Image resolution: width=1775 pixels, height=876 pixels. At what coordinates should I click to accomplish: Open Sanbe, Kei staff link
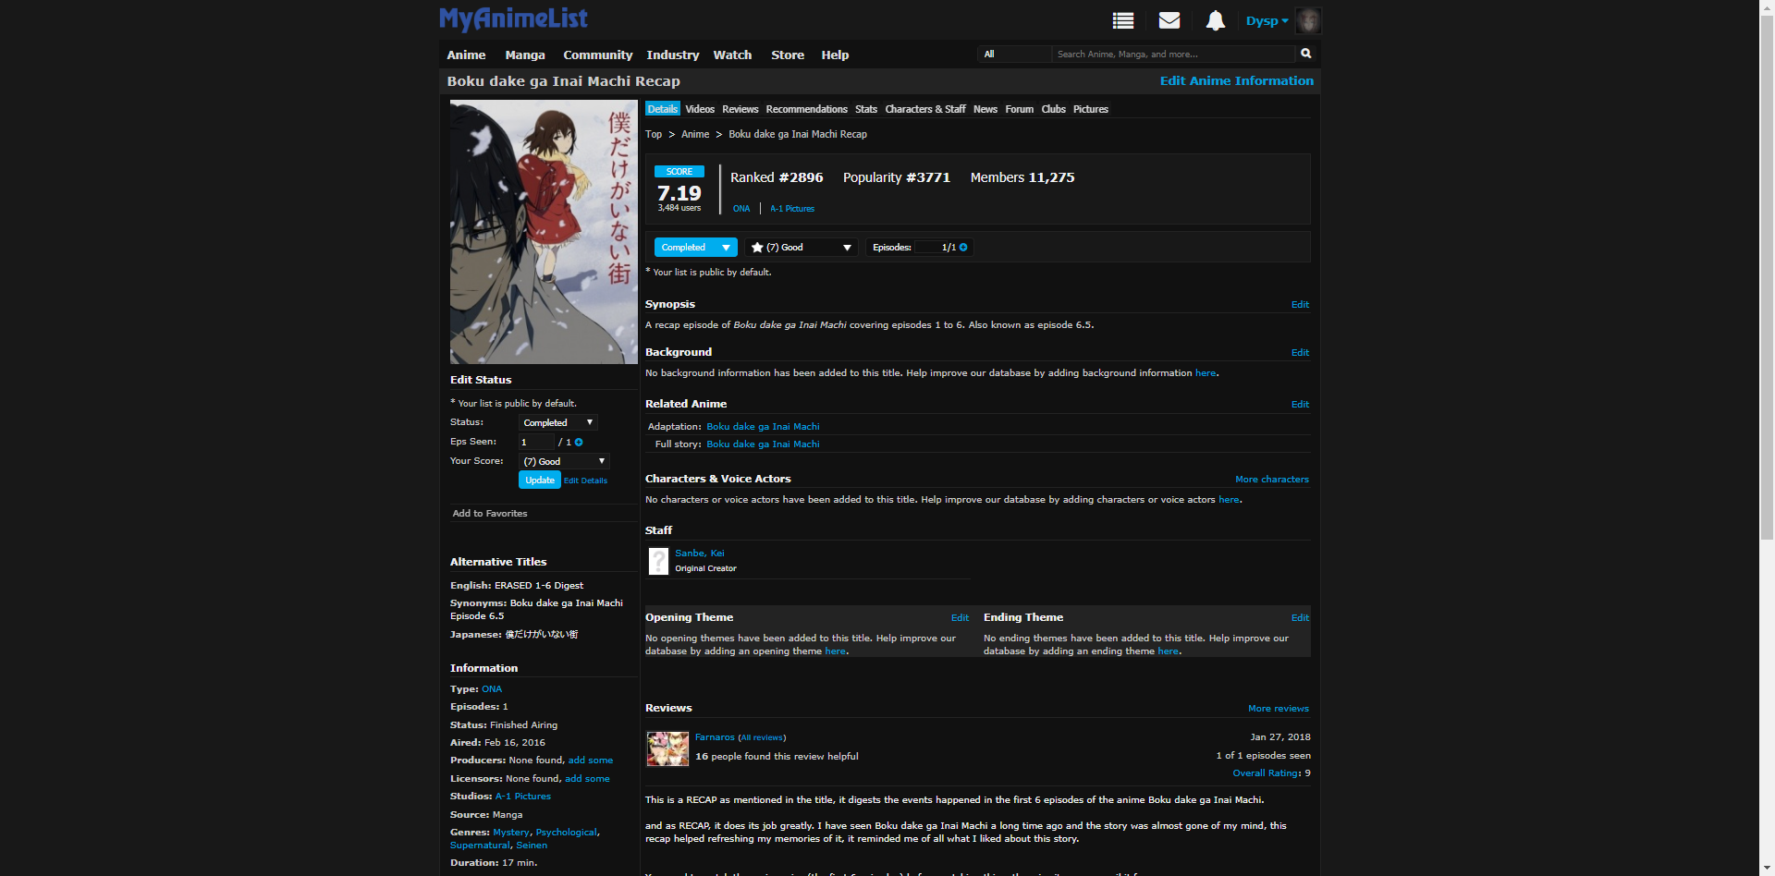point(700,554)
